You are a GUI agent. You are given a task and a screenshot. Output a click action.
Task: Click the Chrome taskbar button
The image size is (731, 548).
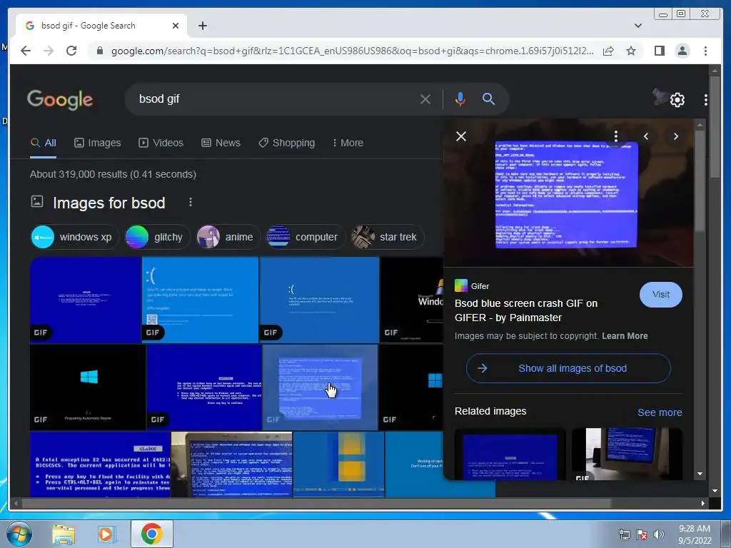pyautogui.click(x=152, y=534)
